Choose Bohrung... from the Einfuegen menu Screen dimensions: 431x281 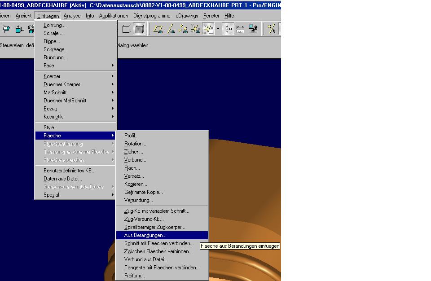tap(76, 25)
